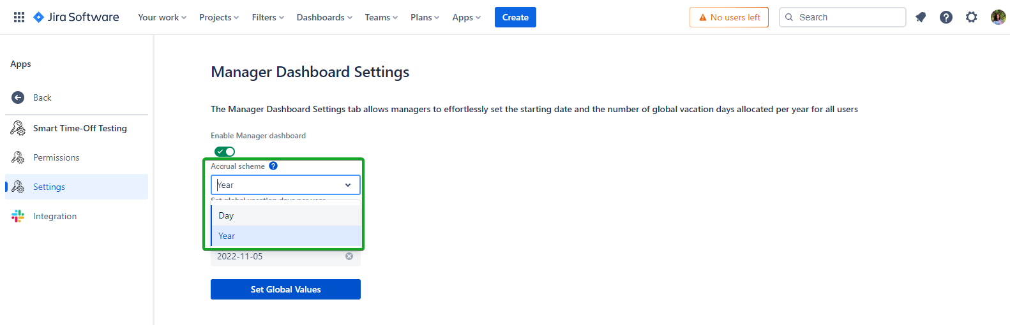This screenshot has width=1010, height=325.
Task: Open the settings gear icon
Action: 971,17
